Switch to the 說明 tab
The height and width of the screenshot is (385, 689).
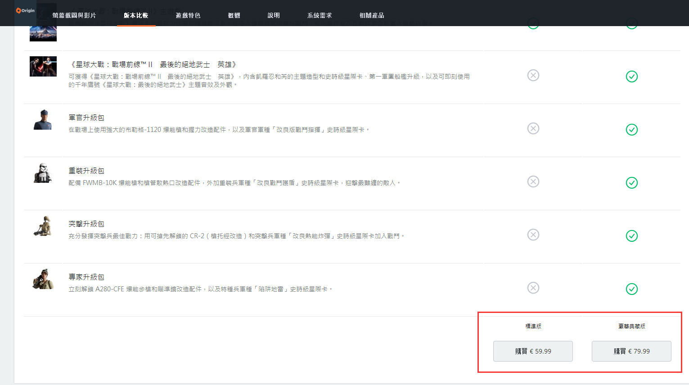pyautogui.click(x=274, y=15)
